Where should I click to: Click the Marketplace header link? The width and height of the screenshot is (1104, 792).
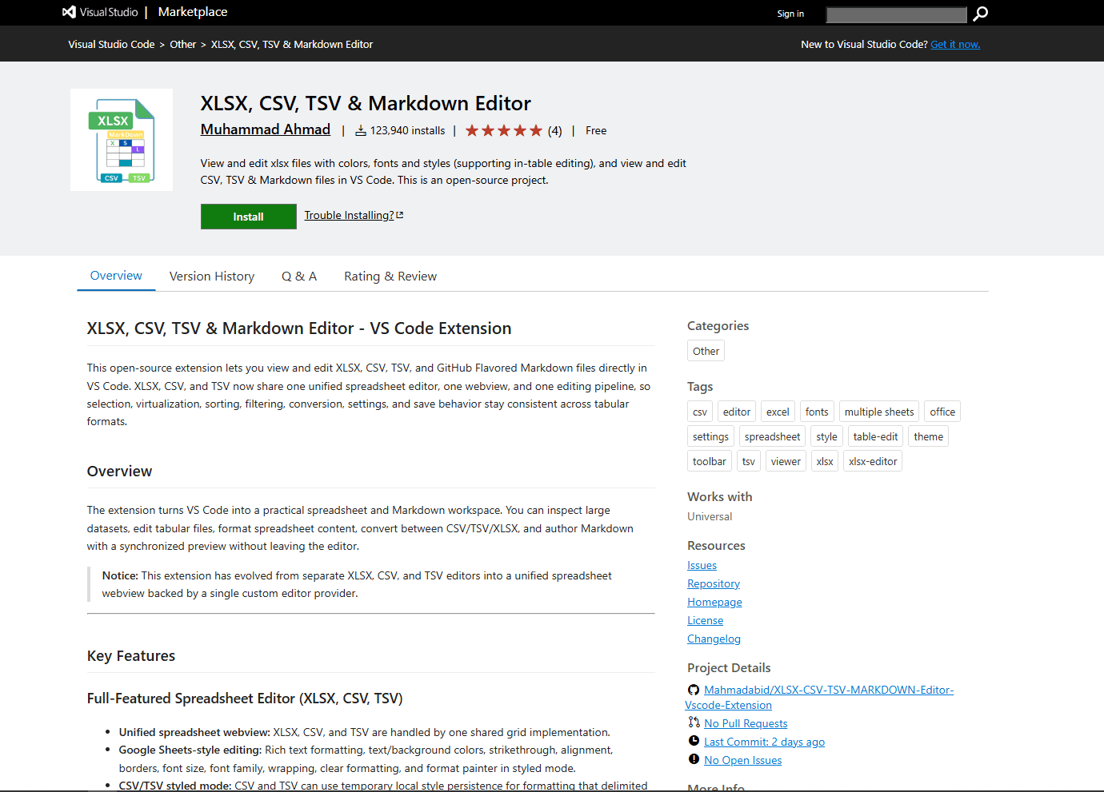(193, 12)
